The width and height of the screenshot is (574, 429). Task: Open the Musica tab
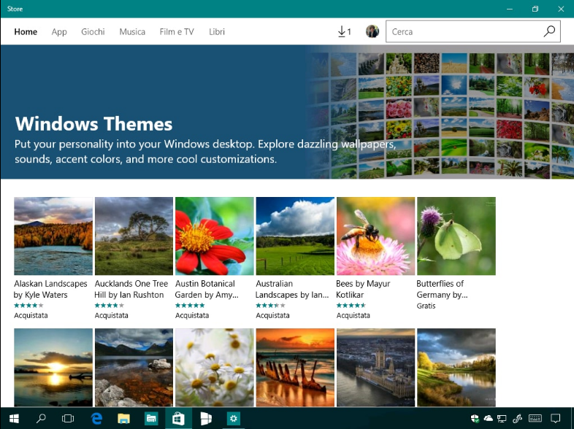pyautogui.click(x=132, y=32)
